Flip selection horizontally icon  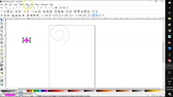(20, 15)
